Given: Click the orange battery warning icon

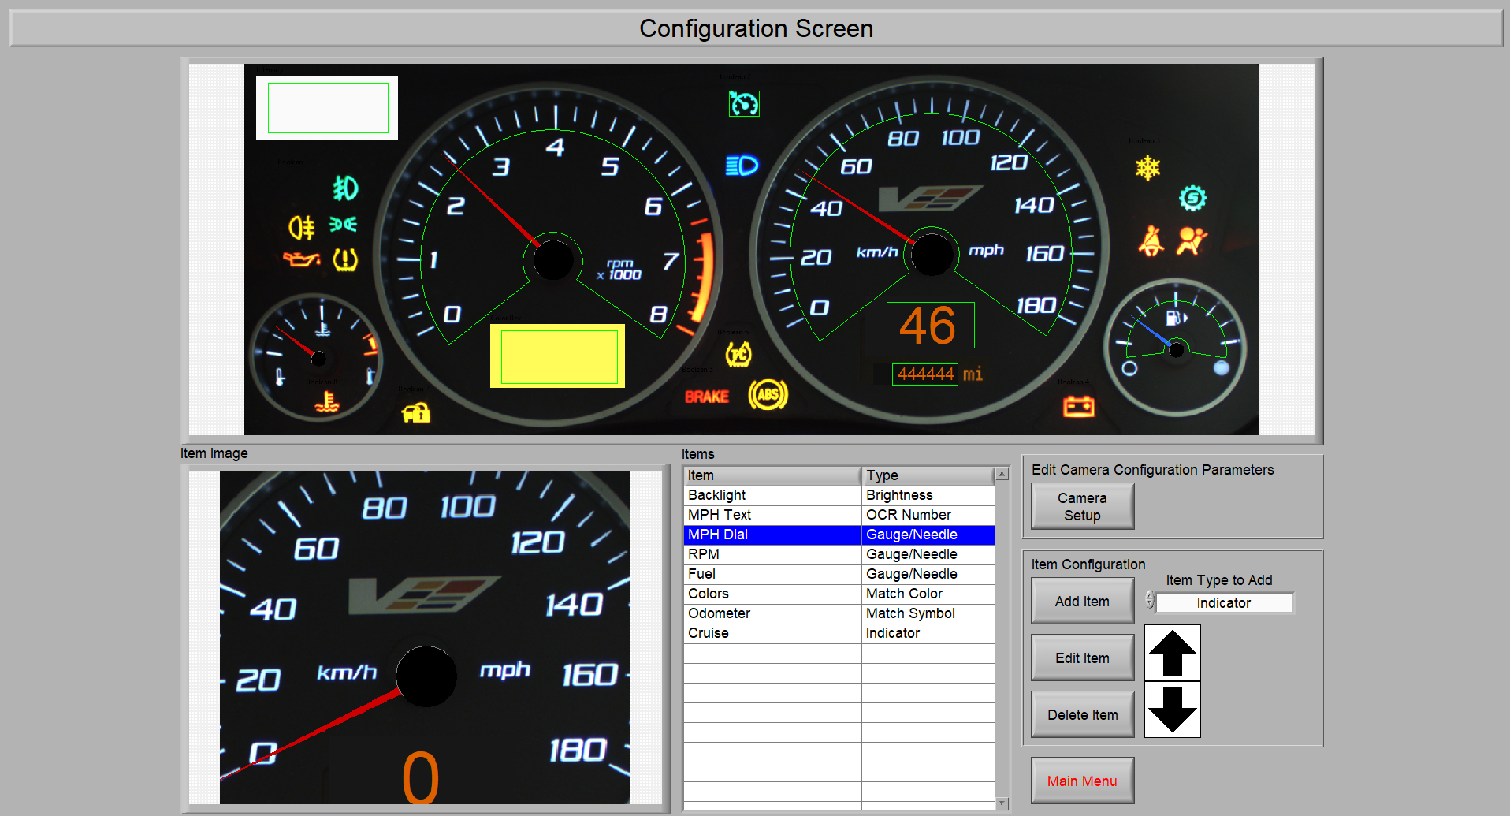Looking at the screenshot, I should pyautogui.click(x=1078, y=406).
